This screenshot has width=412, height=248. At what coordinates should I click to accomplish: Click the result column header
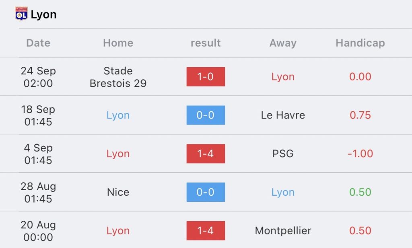click(206, 43)
